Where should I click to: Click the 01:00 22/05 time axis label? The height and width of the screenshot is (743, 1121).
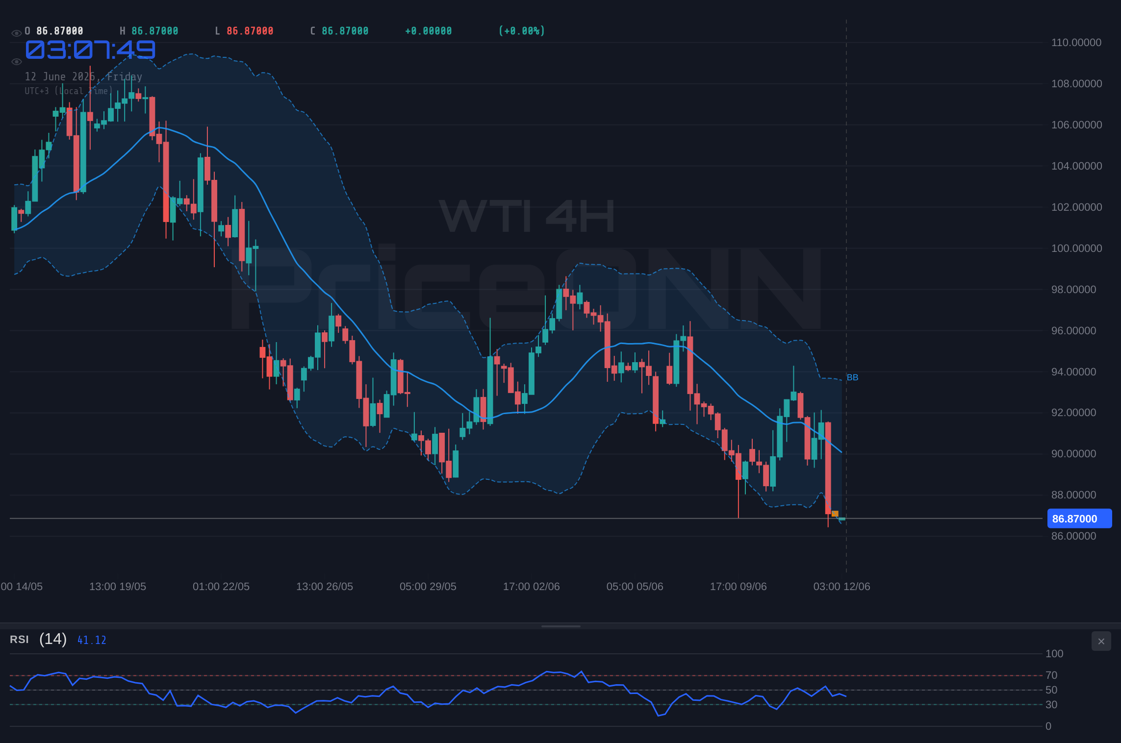tap(221, 587)
